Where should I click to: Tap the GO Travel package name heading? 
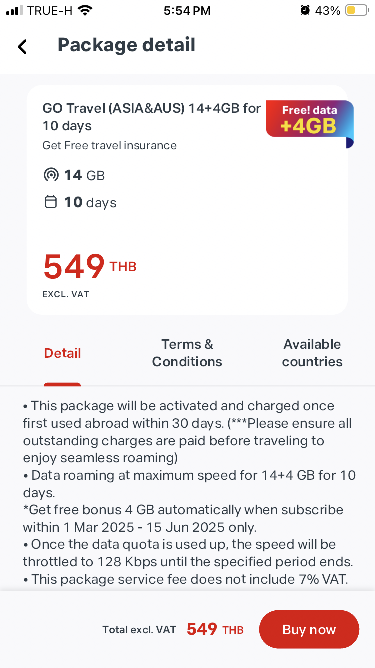pos(152,117)
